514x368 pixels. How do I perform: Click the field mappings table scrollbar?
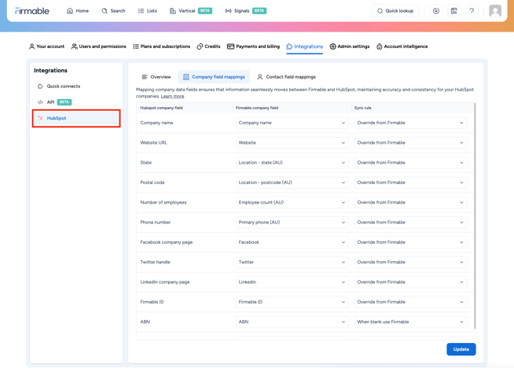tap(475, 215)
